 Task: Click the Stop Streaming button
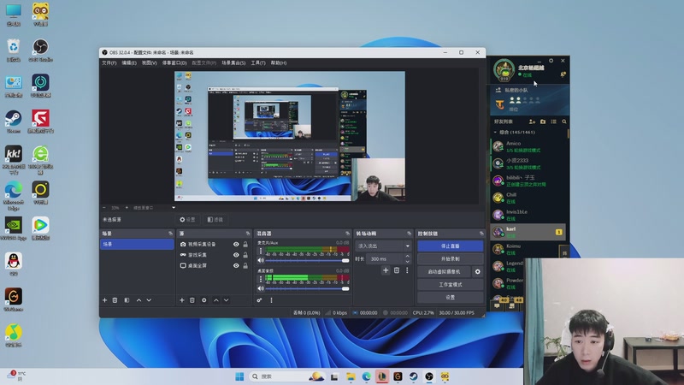pos(451,246)
